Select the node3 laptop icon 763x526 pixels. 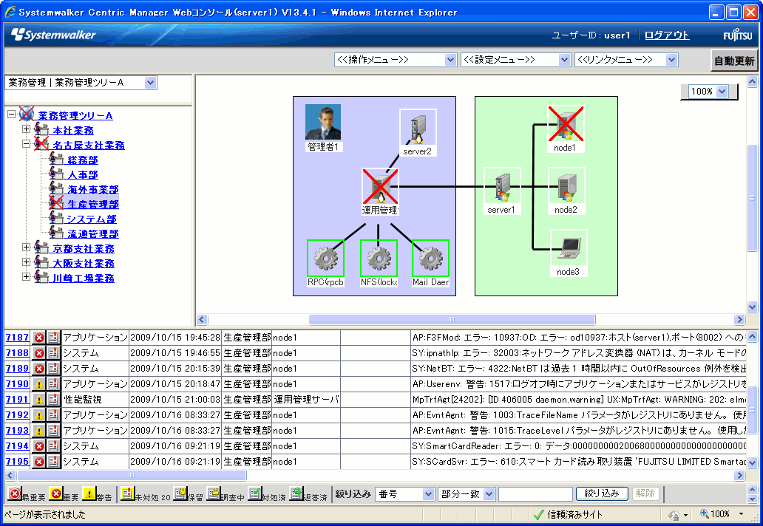pos(569,247)
